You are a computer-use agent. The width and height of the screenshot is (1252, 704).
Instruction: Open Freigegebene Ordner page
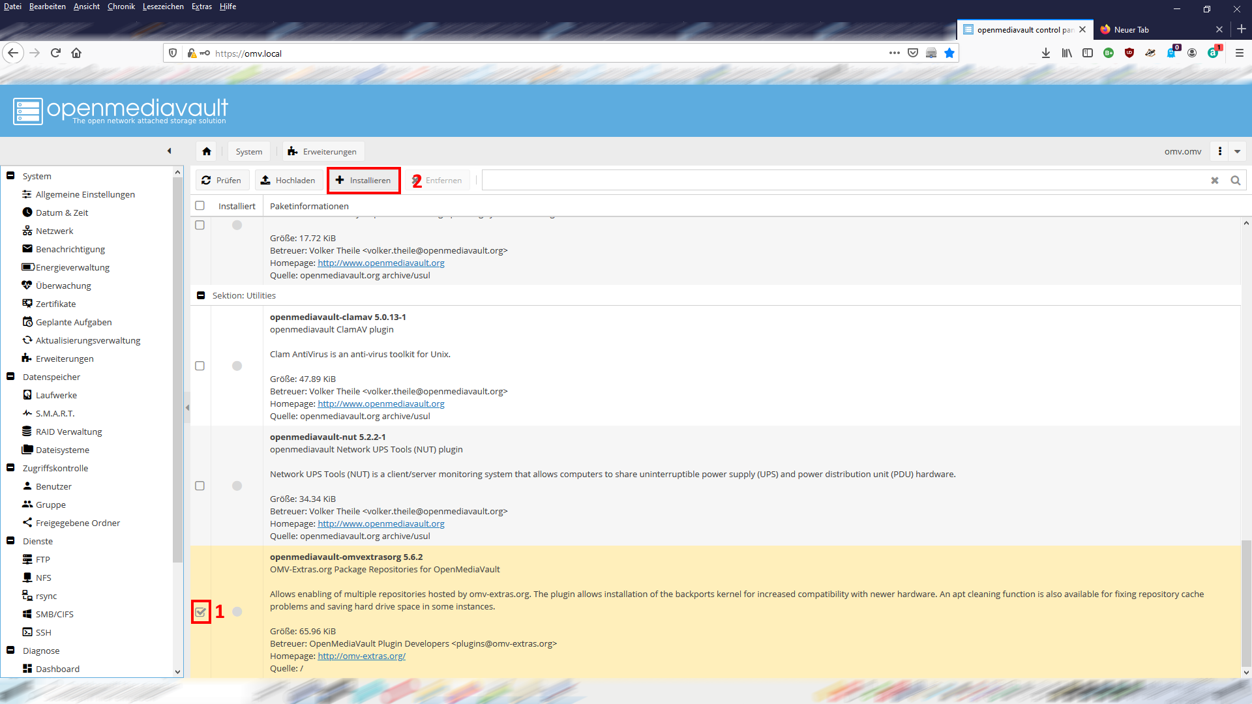(77, 523)
